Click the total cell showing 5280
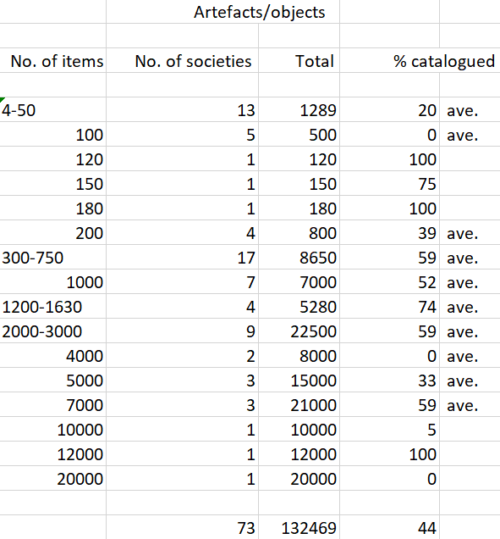Screen dimensions: 500x539 [299, 307]
